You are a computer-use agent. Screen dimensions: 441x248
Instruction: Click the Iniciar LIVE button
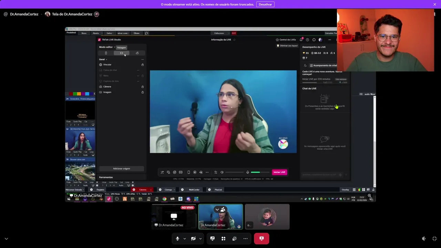279,172
